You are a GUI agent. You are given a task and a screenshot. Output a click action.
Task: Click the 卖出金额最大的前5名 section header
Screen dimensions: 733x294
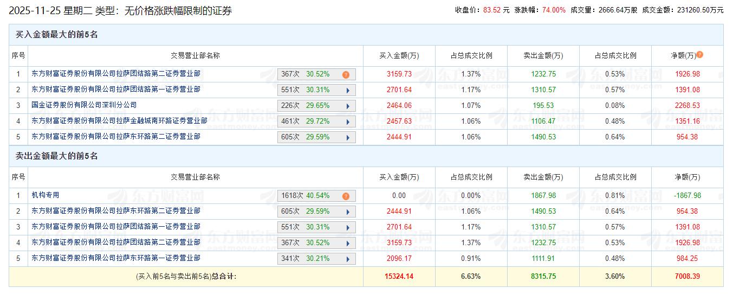click(56, 156)
